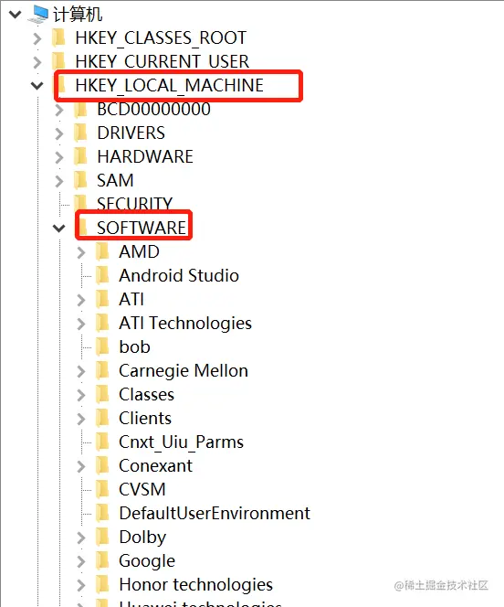Expand the DRIVERS key chevron
This screenshot has height=607, width=504.
[x=59, y=133]
